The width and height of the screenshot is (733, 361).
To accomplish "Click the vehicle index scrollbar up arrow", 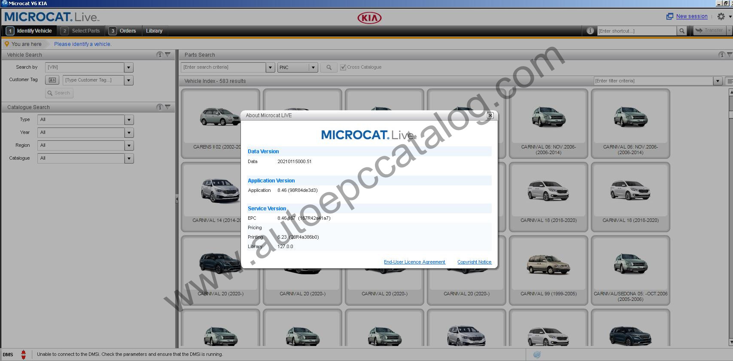I will [x=730, y=92].
